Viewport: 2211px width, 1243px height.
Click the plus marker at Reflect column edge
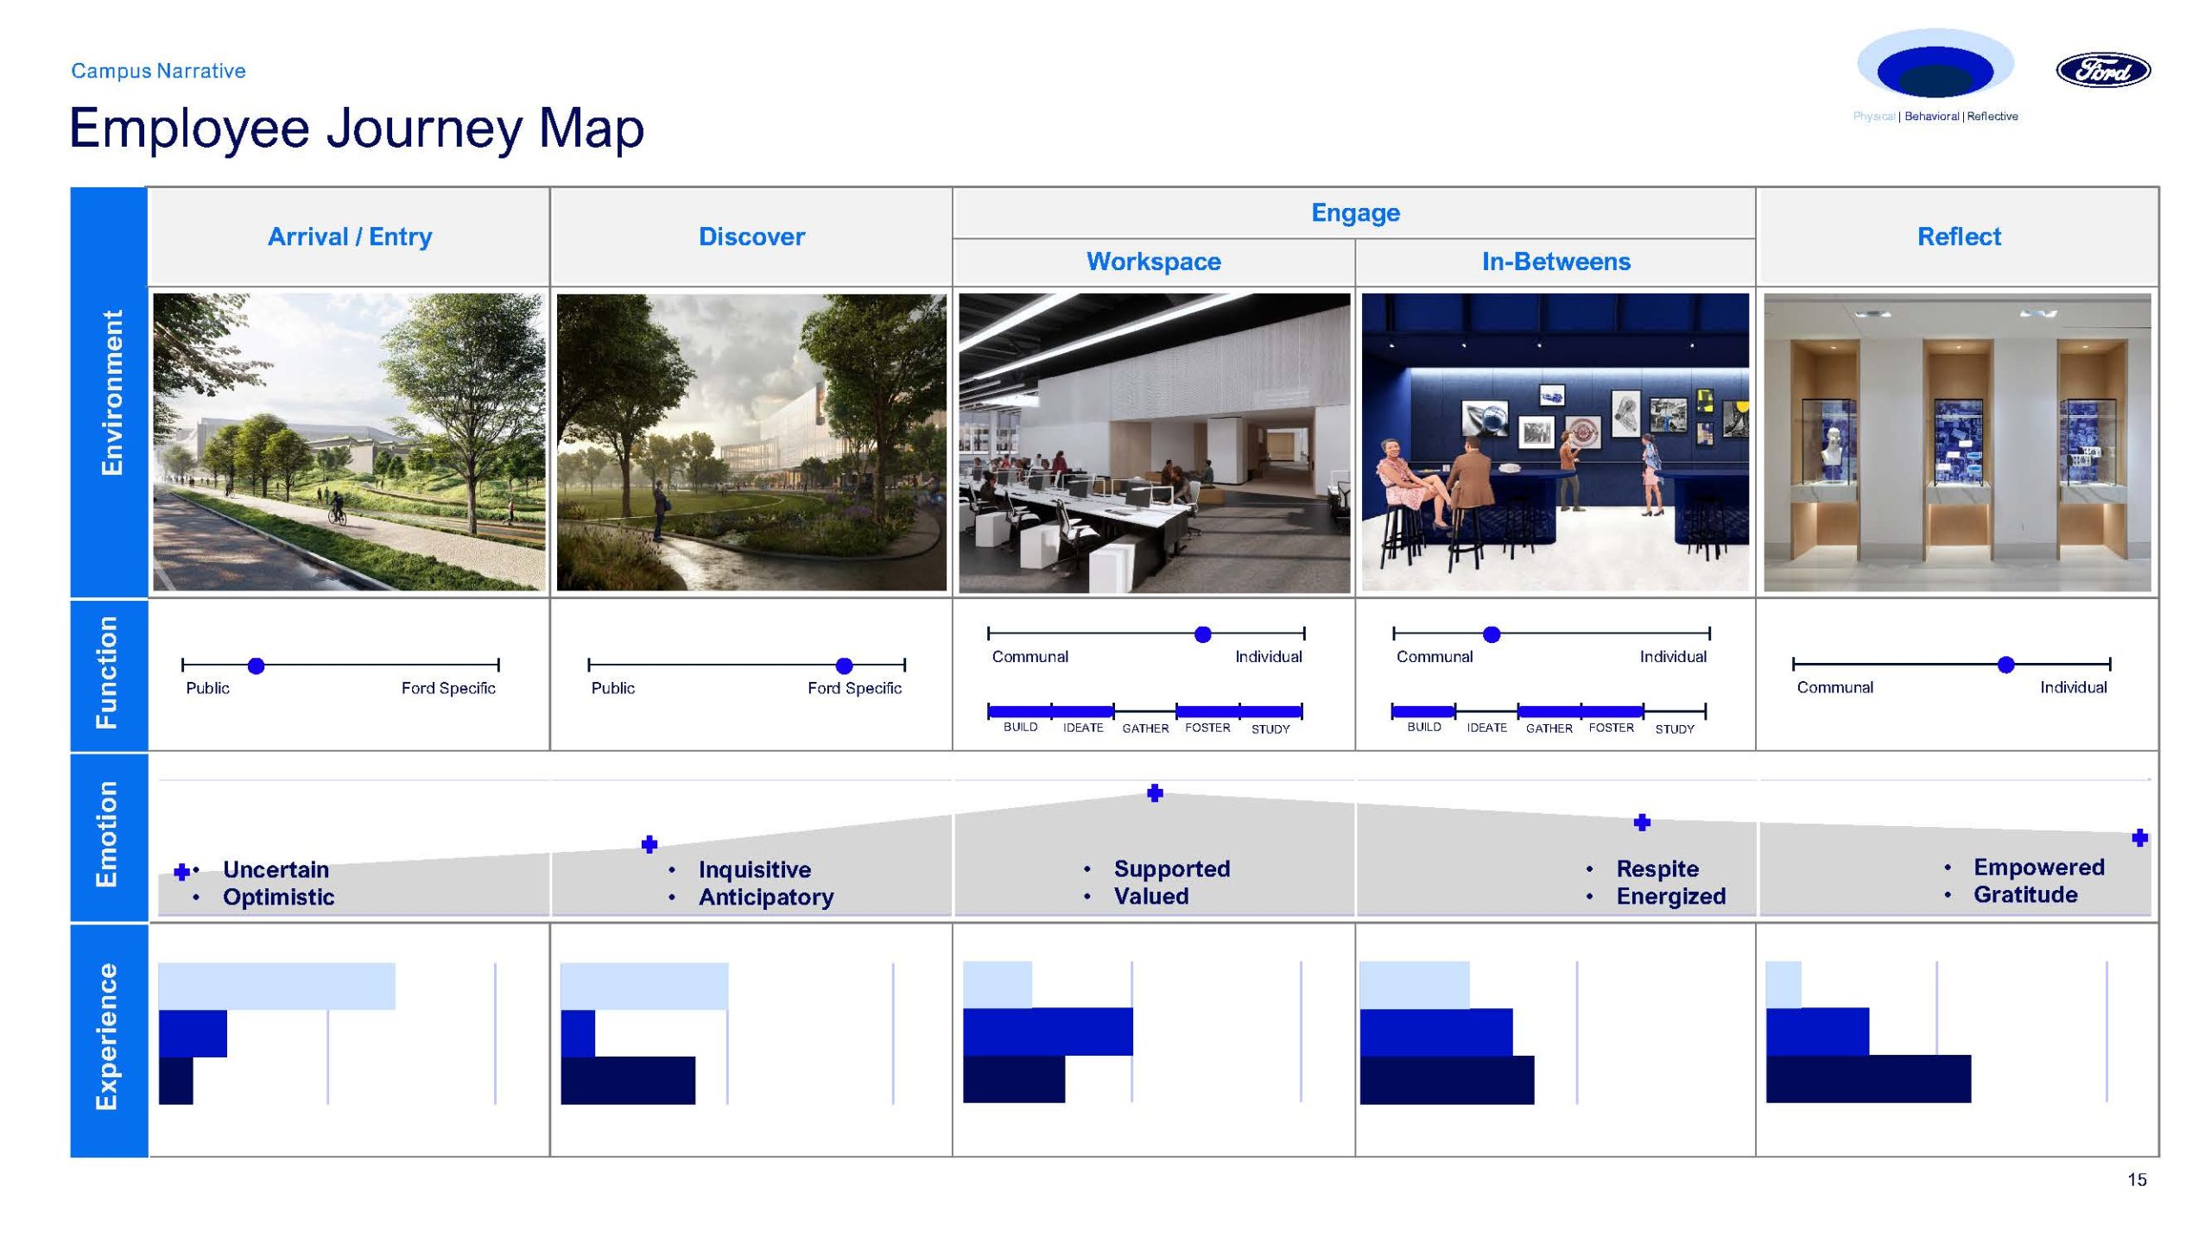[x=2139, y=837]
